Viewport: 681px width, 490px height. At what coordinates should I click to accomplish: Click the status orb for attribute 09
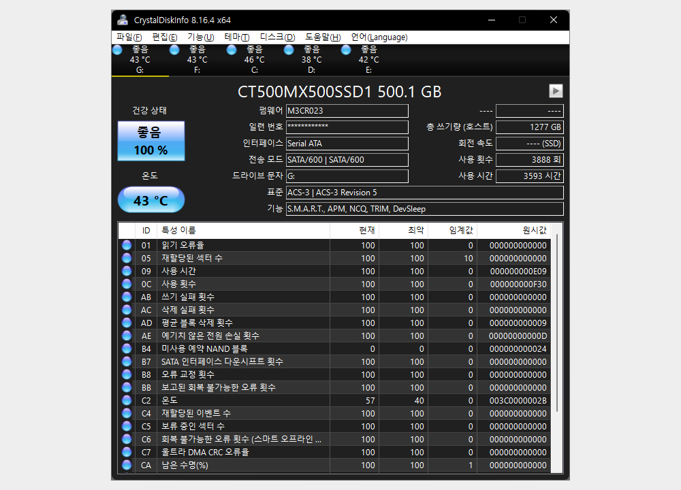coord(127,272)
